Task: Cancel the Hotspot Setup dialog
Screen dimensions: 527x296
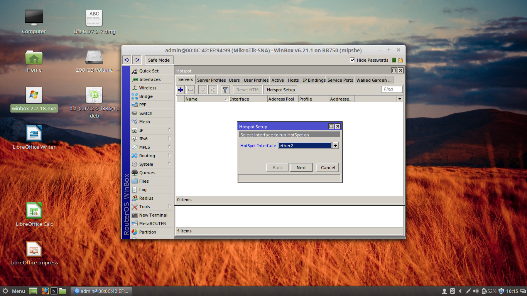Action: coord(328,168)
